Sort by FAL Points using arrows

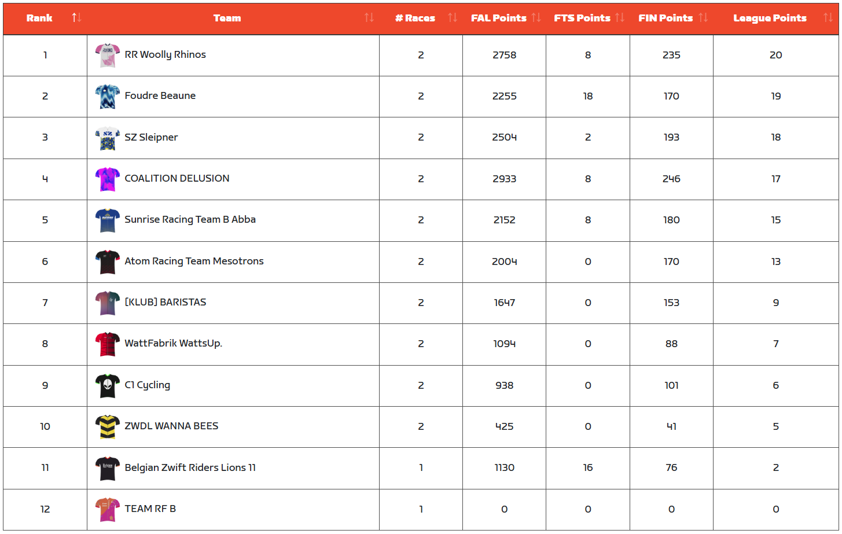click(536, 18)
